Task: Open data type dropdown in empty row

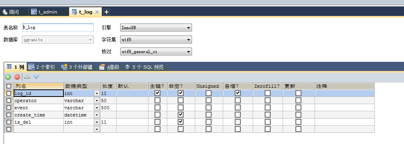Action: (x=97, y=129)
